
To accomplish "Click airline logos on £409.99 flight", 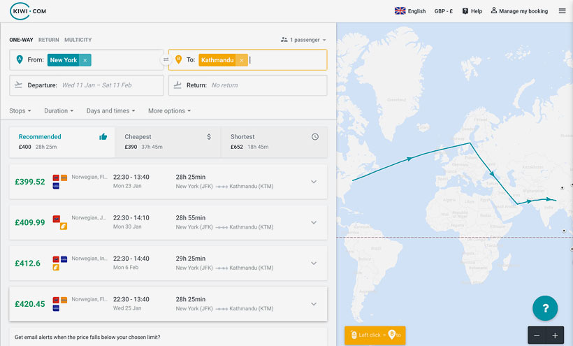I will point(60,222).
